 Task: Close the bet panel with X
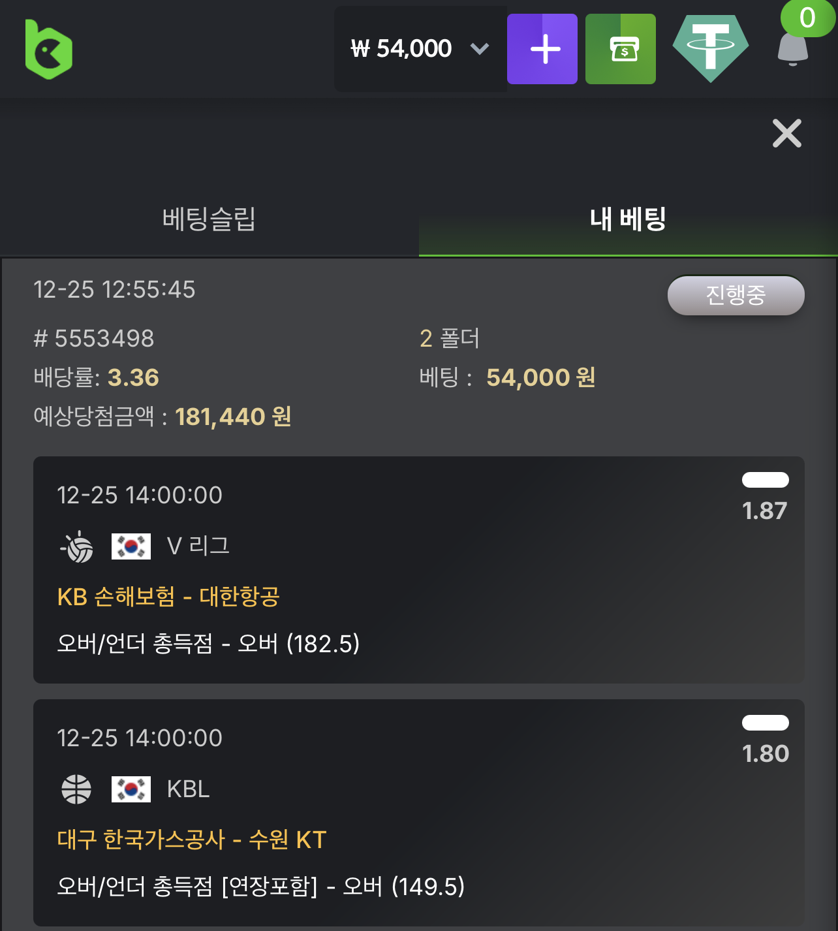786,134
